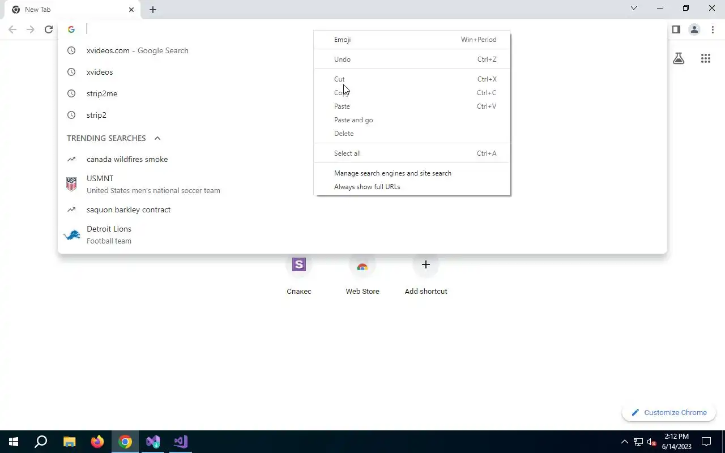Open Manage search engines and site search
725x453 pixels.
pos(412,173)
